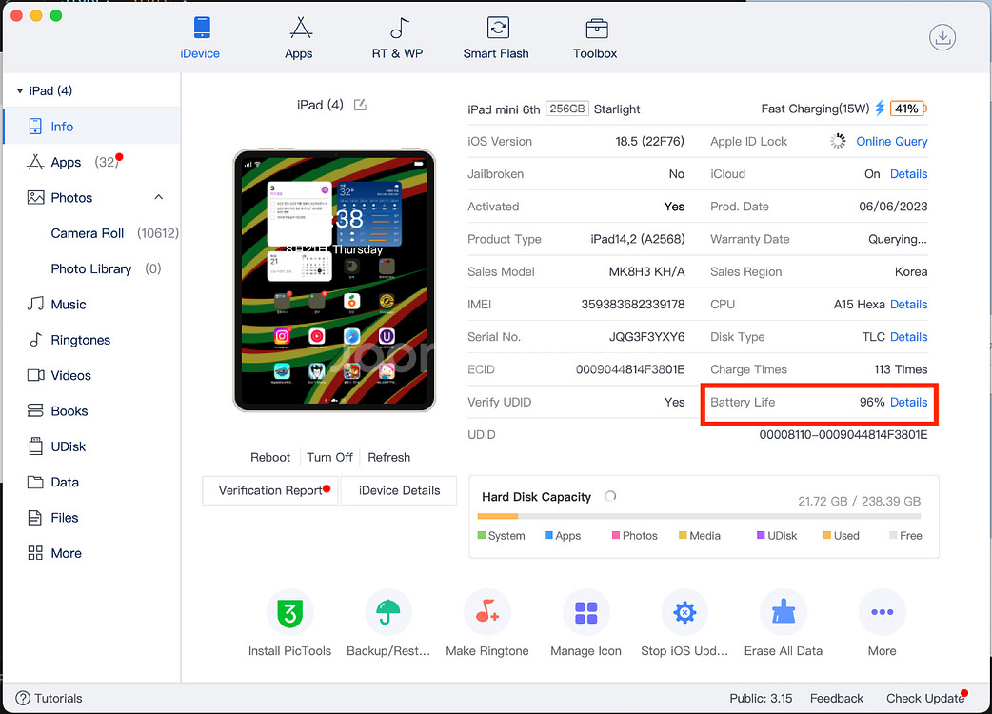Click the Refresh button
Image resolution: width=992 pixels, height=714 pixels.
pos(389,457)
